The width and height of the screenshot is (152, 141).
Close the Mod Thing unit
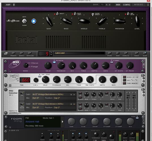(x=144, y=67)
